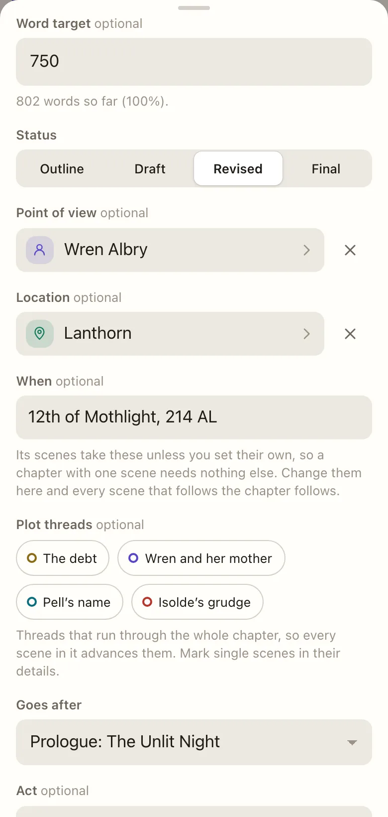This screenshot has height=817, width=388.
Task: Click the purple ring on Wren and her mother
Action: pyautogui.click(x=133, y=558)
